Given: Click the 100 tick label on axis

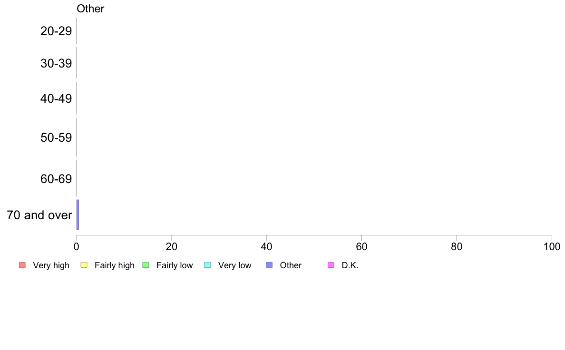Looking at the screenshot, I should click(x=552, y=246).
